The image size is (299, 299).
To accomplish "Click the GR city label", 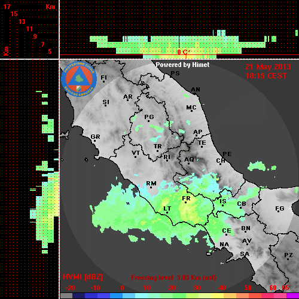I will pyautogui.click(x=95, y=137).
